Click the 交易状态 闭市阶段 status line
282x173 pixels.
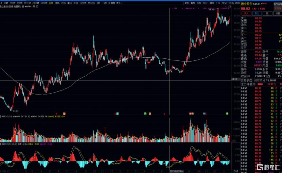(259, 80)
